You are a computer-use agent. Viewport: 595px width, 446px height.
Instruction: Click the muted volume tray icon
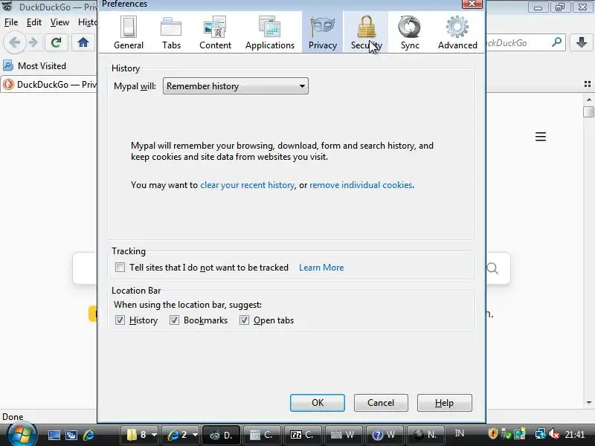pyautogui.click(x=553, y=433)
